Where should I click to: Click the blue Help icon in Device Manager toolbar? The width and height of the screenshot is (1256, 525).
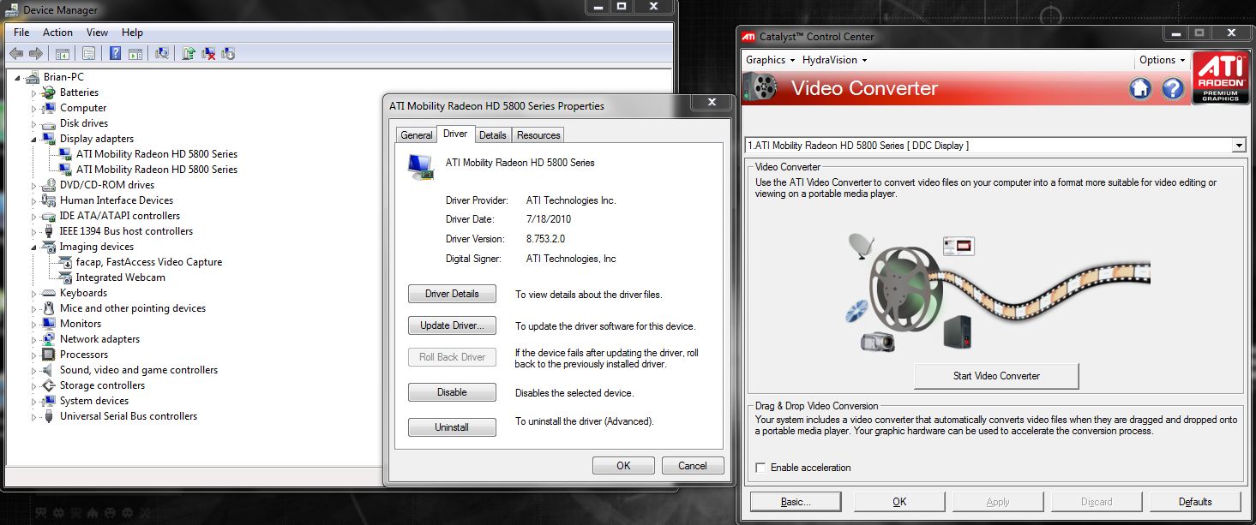point(116,53)
